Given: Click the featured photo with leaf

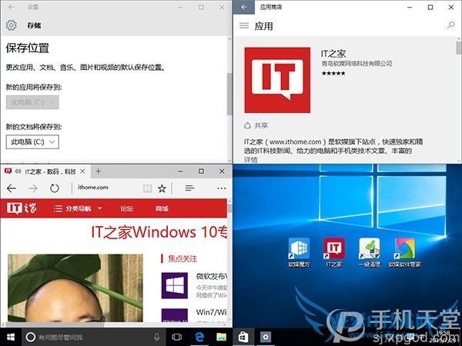Looking at the screenshot, I should 75,288.
